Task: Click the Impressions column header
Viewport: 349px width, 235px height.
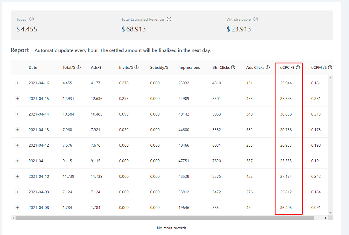Action: pyautogui.click(x=189, y=67)
